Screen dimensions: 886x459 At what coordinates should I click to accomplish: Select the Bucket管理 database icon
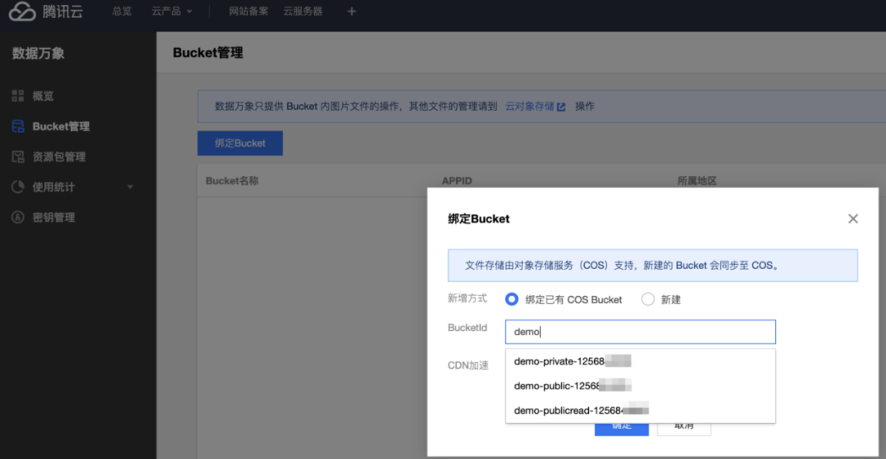coord(18,126)
